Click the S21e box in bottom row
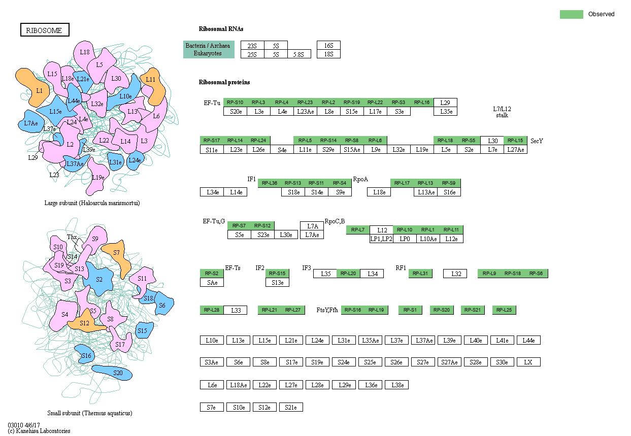The height and width of the screenshot is (436, 631). 291,407
